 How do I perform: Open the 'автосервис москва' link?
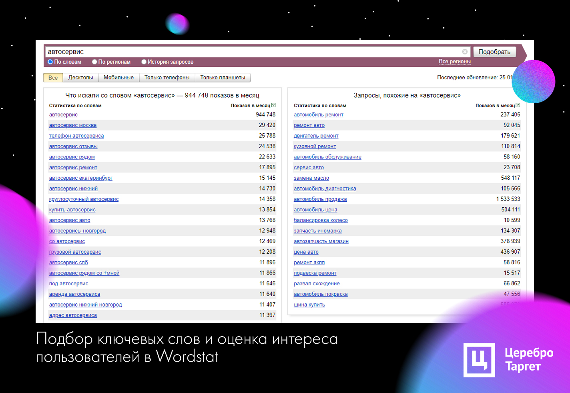[x=73, y=125]
